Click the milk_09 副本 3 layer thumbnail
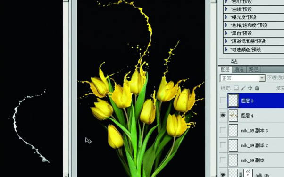 [233, 130]
